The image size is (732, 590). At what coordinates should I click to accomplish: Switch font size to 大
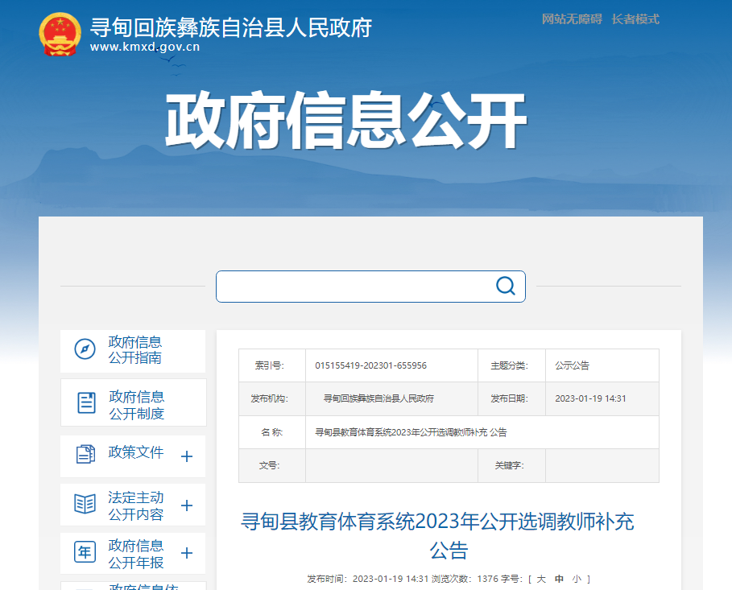coord(541,579)
